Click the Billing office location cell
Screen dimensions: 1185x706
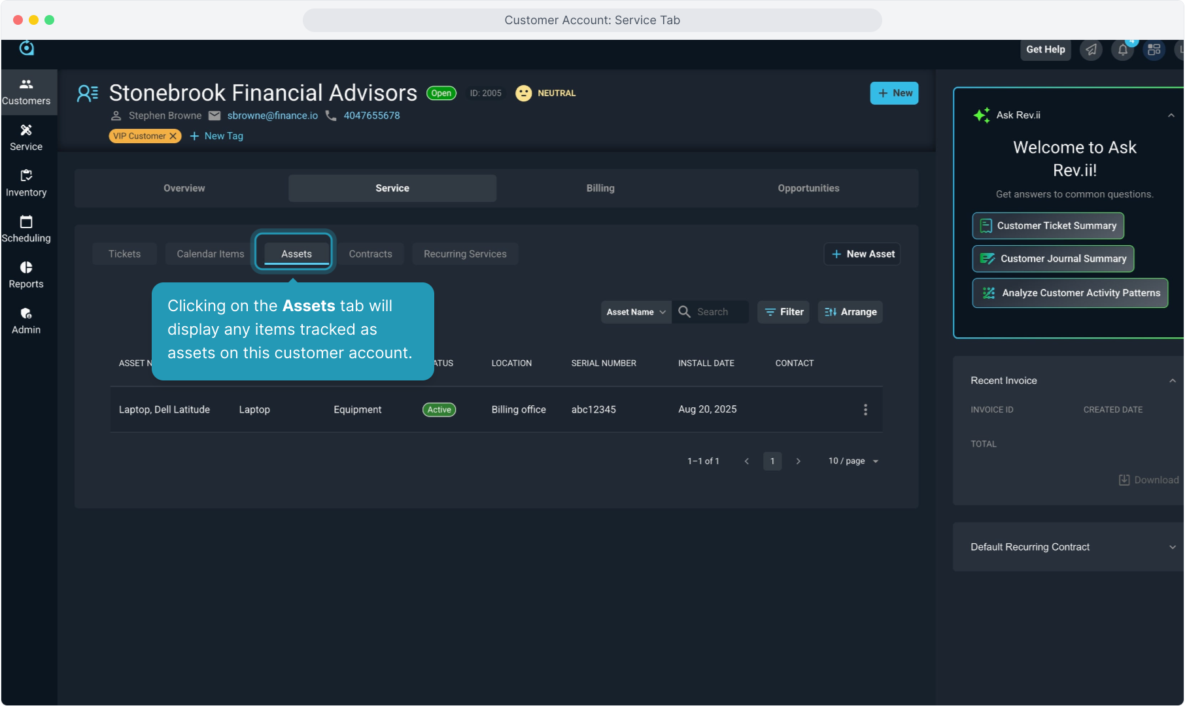519,410
